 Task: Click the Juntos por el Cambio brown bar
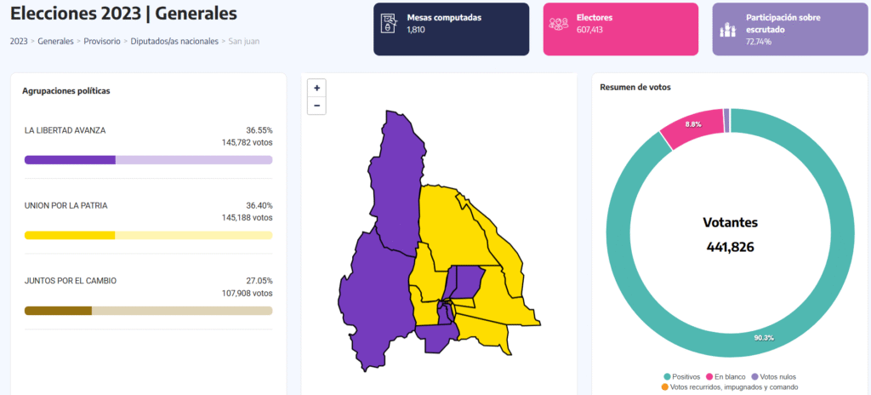click(148, 311)
